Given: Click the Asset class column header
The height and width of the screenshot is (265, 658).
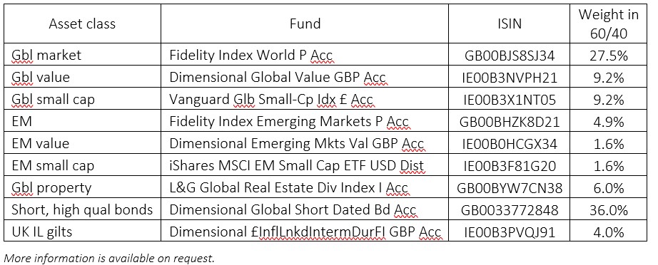Looking at the screenshot, I should [x=82, y=24].
